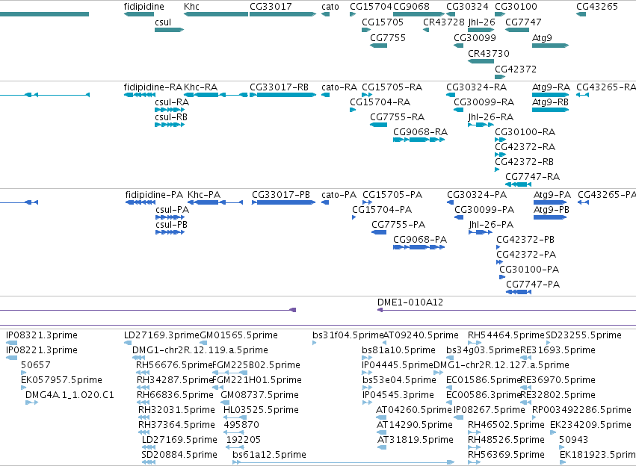This screenshot has width=636, height=466.
Task: Select the CG30100-RA transcript label
Action: [525, 132]
